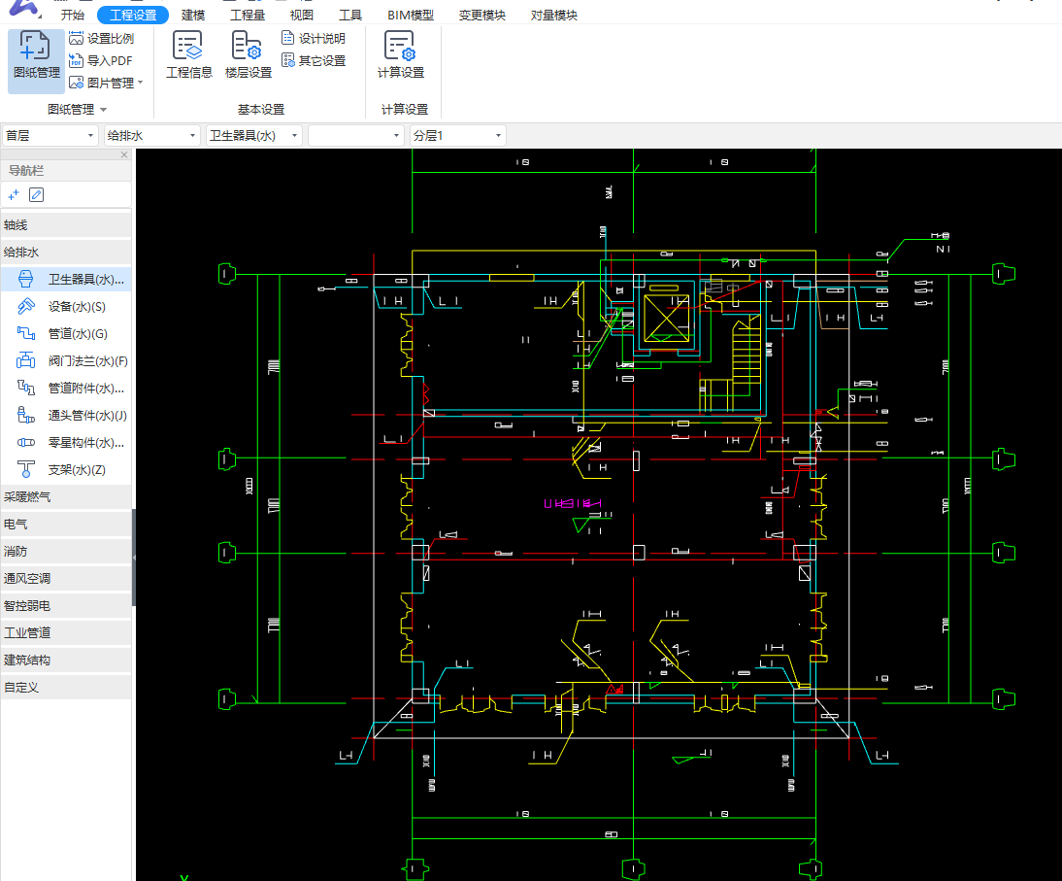Select 阀门法兰(水)(F) valve component
The image size is (1062, 881).
[x=66, y=360]
